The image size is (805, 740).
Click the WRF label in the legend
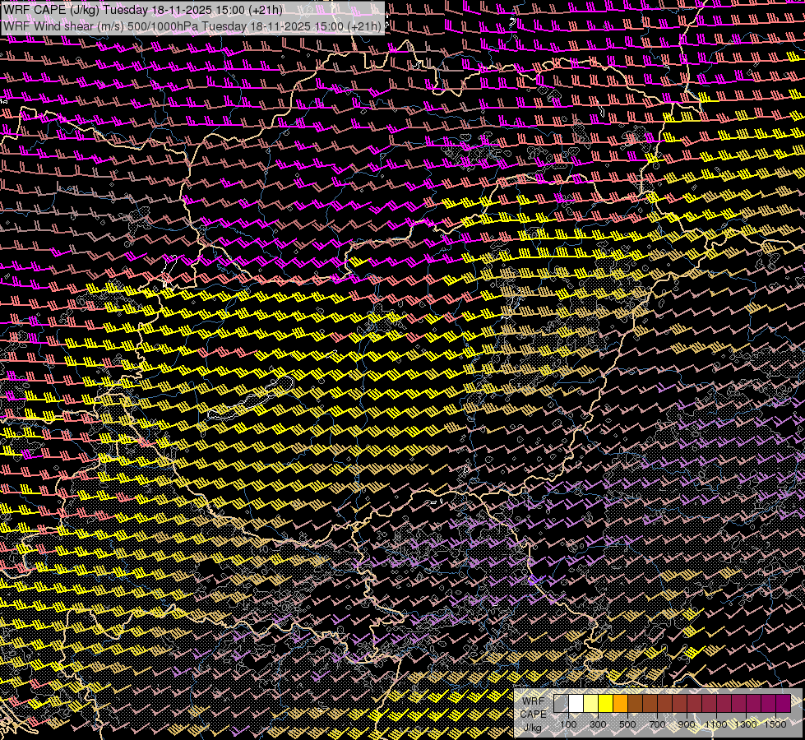pyautogui.click(x=534, y=701)
